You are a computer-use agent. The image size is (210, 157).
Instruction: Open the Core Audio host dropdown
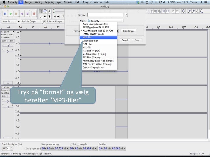(x=9, y=22)
